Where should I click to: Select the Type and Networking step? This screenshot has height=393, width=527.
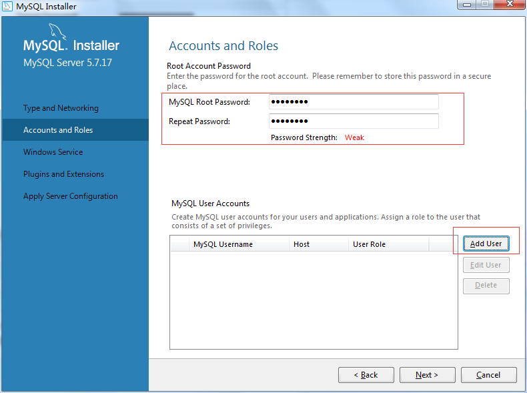[x=61, y=108]
